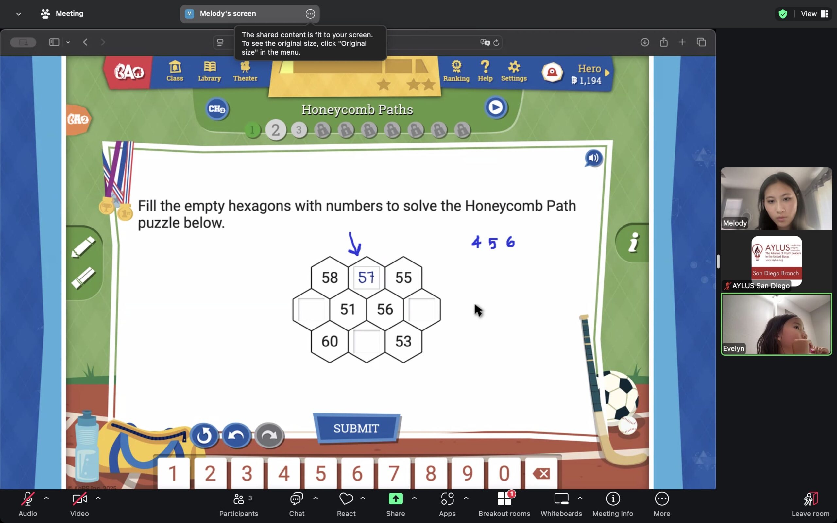Viewport: 837px width, 523px height.
Task: Click the encryption shield icon
Action: (783, 14)
